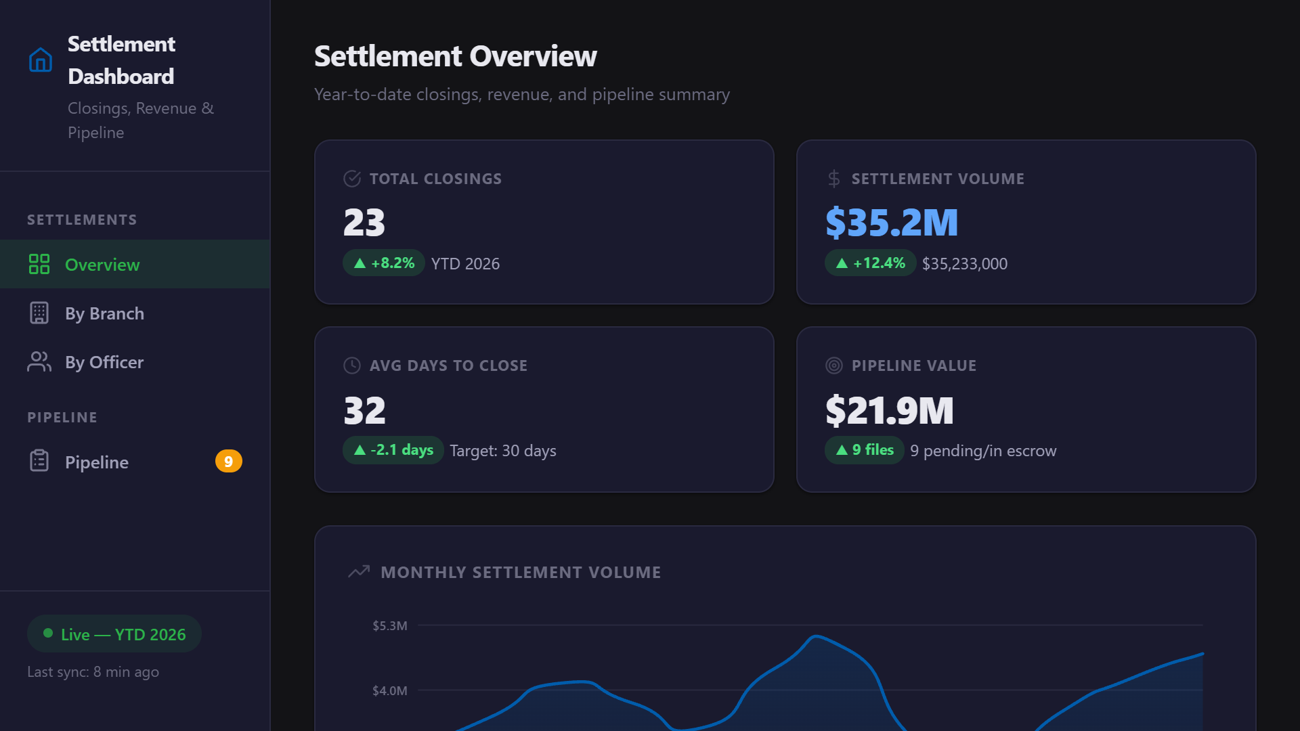Switch to the By Branch view
This screenshot has width=1300, height=731.
click(104, 313)
